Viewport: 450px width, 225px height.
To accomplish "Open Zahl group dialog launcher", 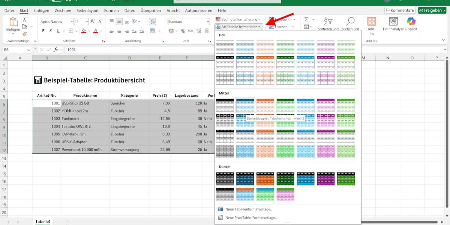I will (x=209, y=40).
